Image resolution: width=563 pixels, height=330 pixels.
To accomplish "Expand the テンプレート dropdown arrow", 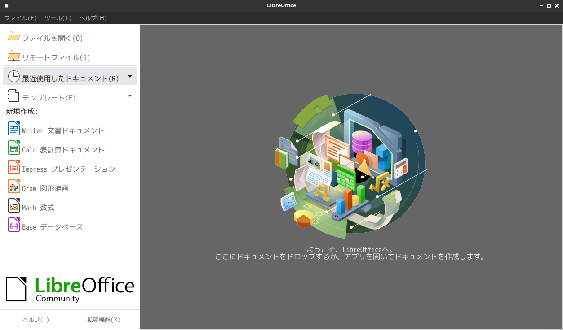I will [x=130, y=96].
